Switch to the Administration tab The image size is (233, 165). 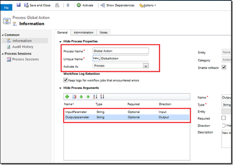83,32
